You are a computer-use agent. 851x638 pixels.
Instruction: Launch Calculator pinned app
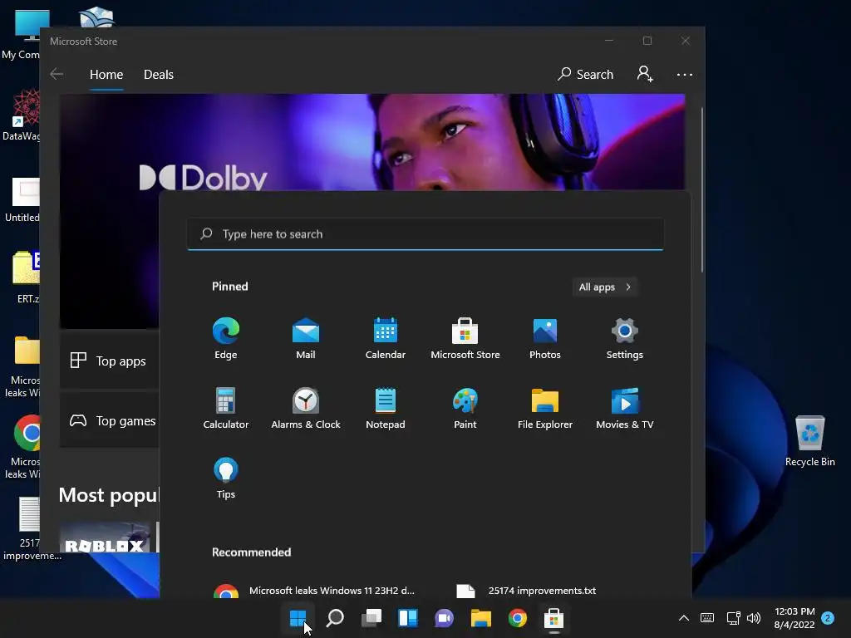[x=226, y=409]
